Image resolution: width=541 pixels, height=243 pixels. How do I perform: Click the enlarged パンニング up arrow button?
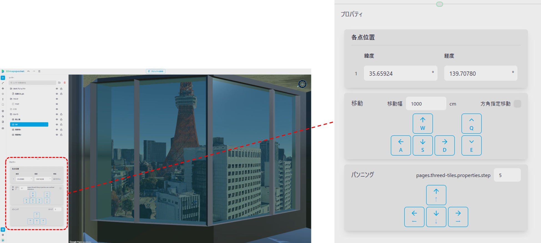pyautogui.click(x=436, y=195)
